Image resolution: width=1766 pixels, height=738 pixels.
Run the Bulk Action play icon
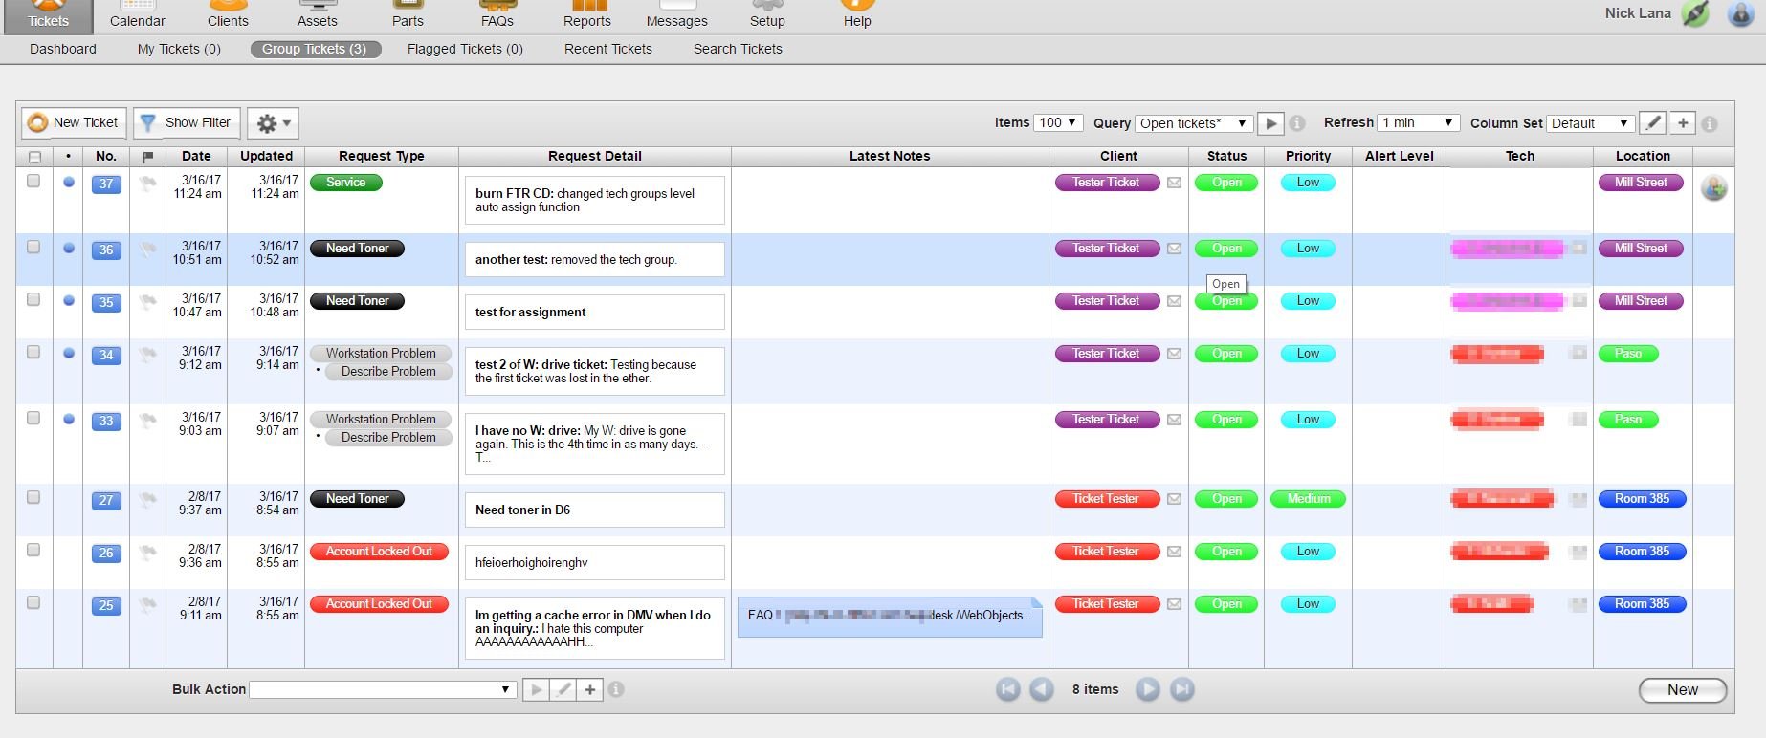(x=536, y=689)
